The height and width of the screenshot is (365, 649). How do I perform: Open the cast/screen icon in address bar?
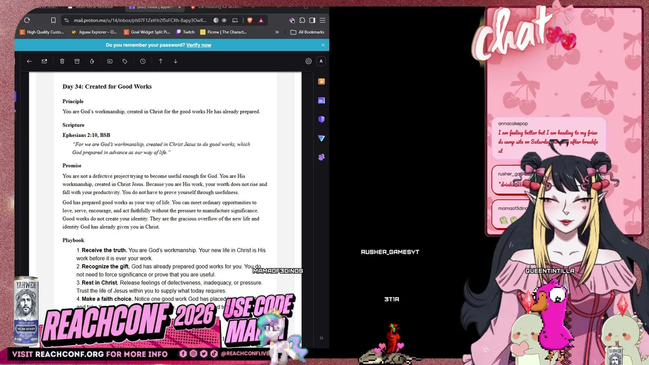235,20
